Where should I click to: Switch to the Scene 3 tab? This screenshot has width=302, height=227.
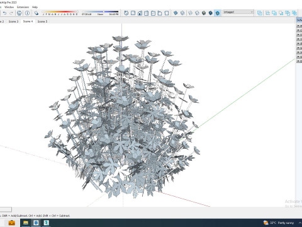pyautogui.click(x=13, y=21)
